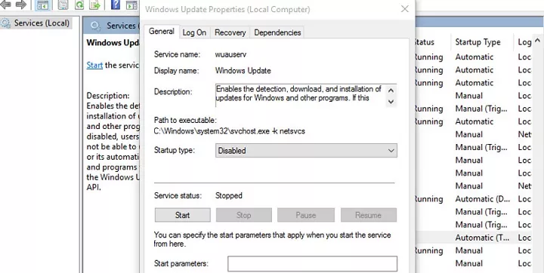The height and width of the screenshot is (273, 544).
Task: Click the Forward arrow in Services toolbar
Action: click(21, 5)
